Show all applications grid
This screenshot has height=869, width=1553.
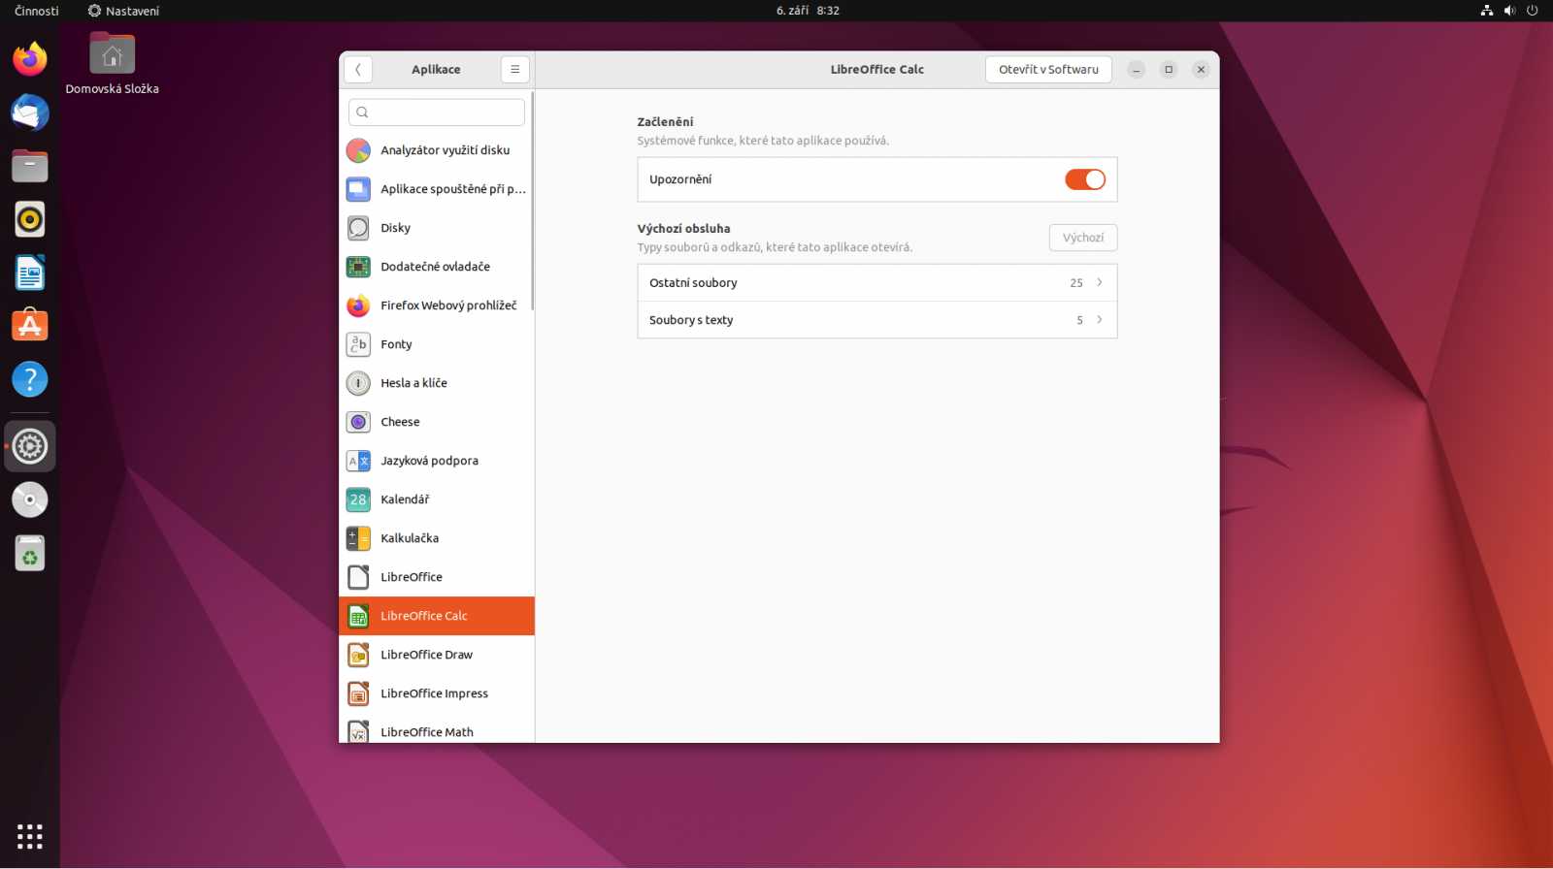point(30,836)
